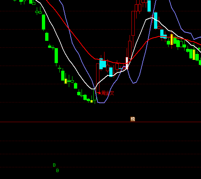The image size is (201, 179).
Task: Pick the rightmost yellow candlestick
Action: (x=194, y=55)
